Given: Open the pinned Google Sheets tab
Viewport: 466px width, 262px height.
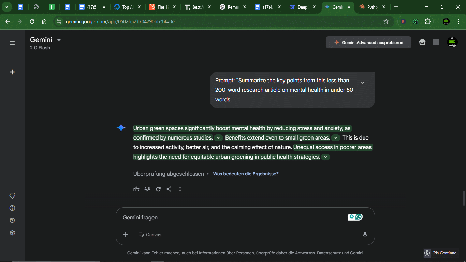Looking at the screenshot, I should click(52, 7).
